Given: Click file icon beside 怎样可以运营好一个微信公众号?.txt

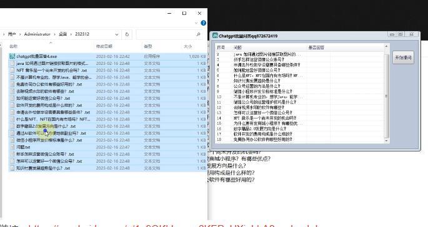Looking at the screenshot, I should 12,161.
